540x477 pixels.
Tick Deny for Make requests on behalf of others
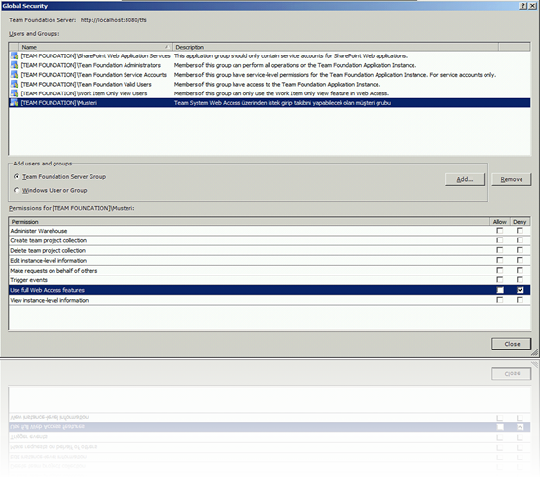pos(520,271)
